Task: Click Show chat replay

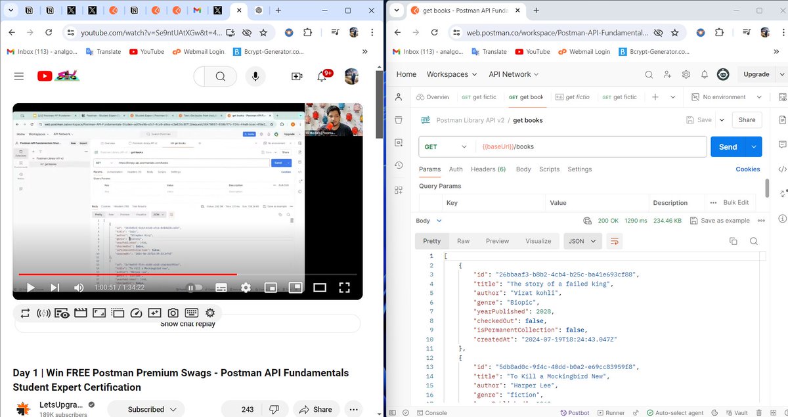Action: tap(188, 324)
